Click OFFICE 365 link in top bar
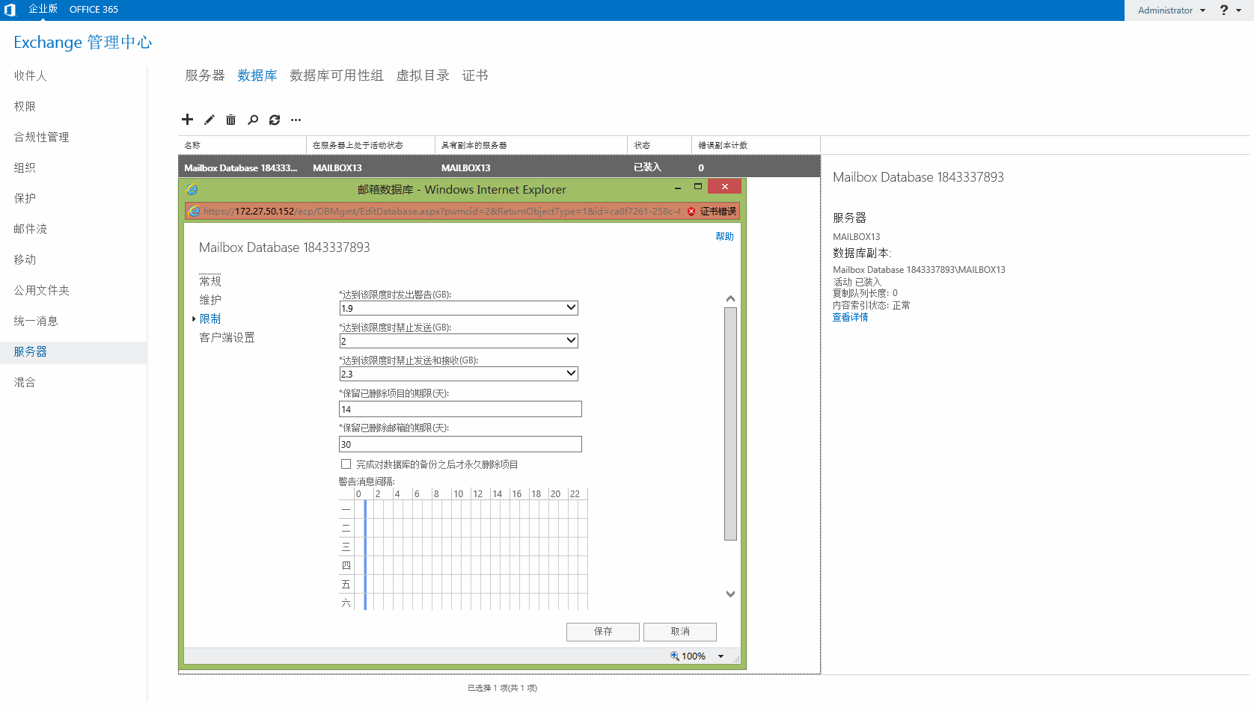Screen dimensions: 1254x711 click(94, 10)
